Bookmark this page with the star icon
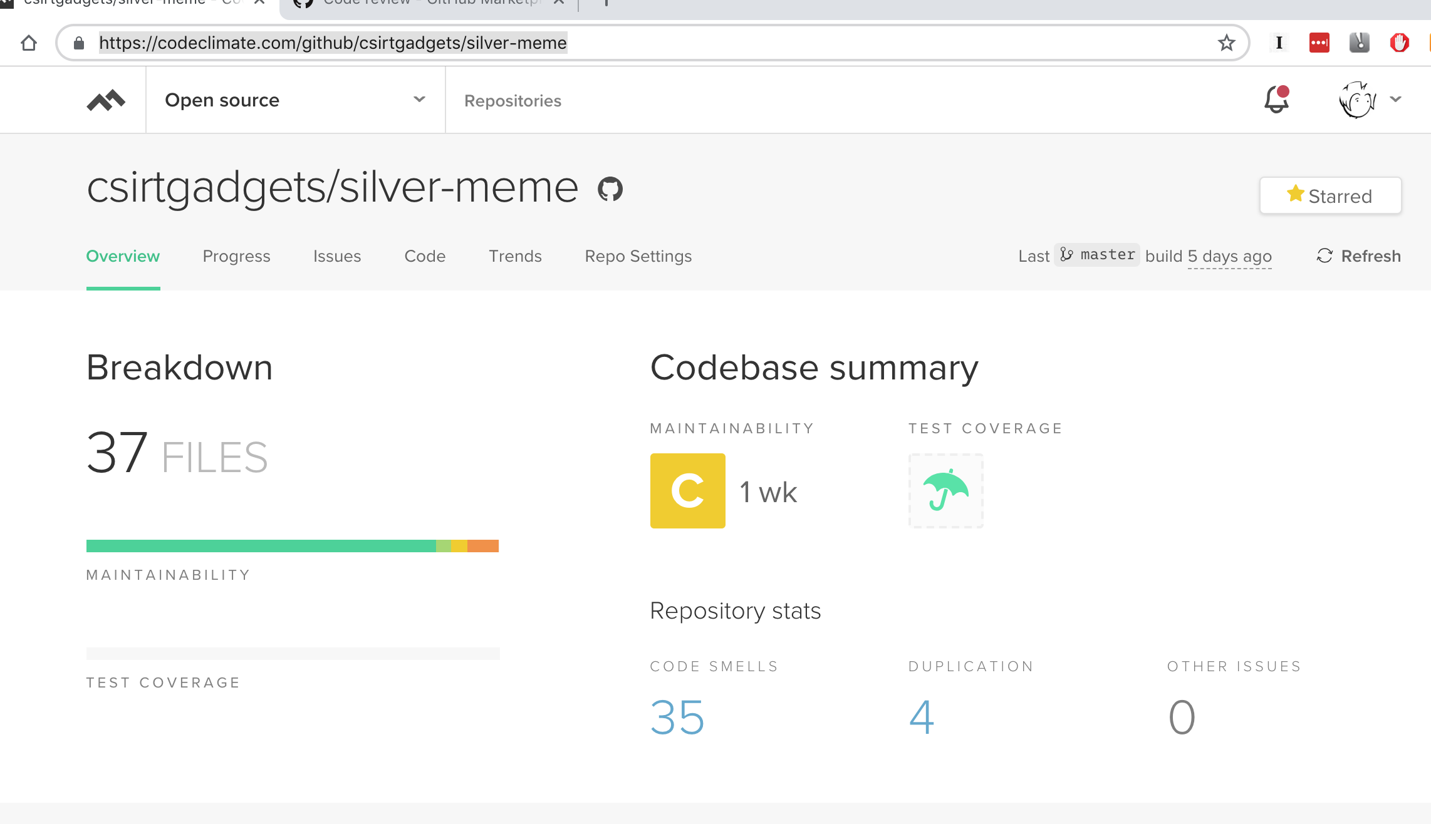Image resolution: width=1431 pixels, height=824 pixels. click(1226, 43)
